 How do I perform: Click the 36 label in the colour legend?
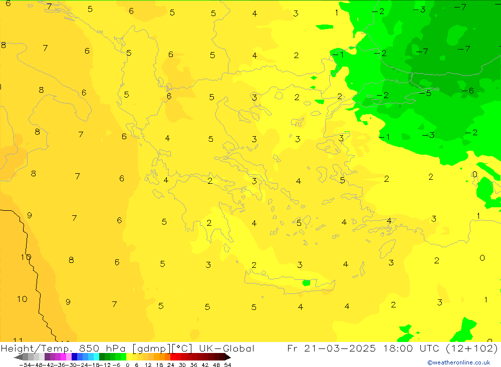point(193,365)
